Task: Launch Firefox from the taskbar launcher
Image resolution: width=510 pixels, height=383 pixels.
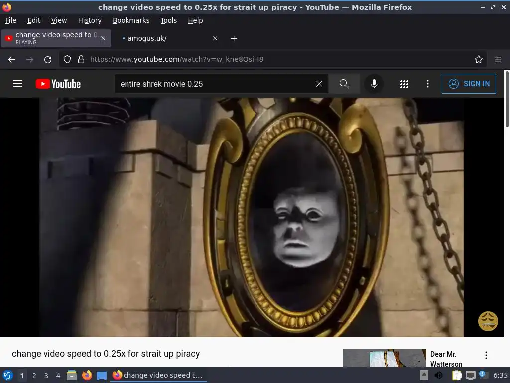Action: (x=87, y=375)
